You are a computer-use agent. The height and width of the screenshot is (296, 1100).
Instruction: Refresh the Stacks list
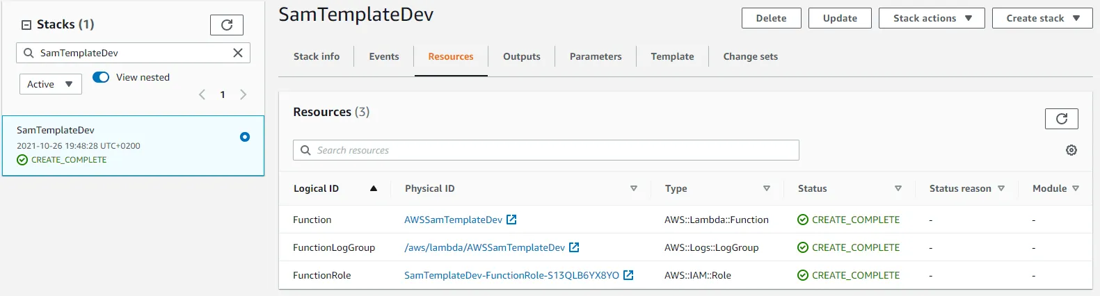click(x=227, y=25)
